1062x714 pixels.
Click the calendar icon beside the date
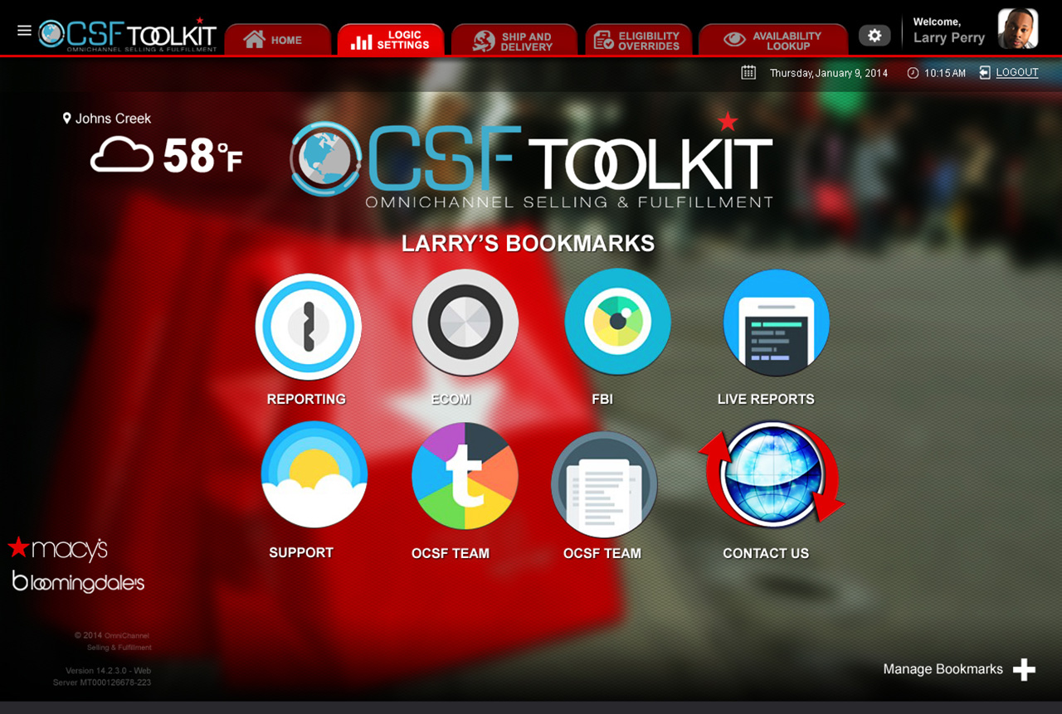click(x=748, y=73)
